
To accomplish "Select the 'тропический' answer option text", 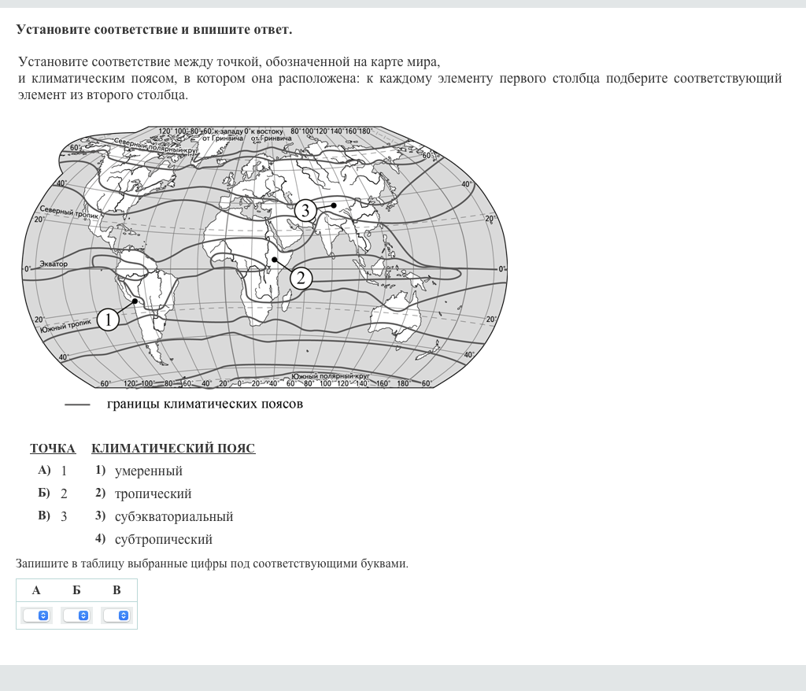I will 153,494.
